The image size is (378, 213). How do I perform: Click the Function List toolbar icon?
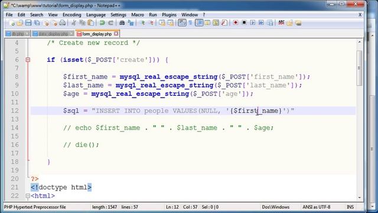click(x=224, y=23)
